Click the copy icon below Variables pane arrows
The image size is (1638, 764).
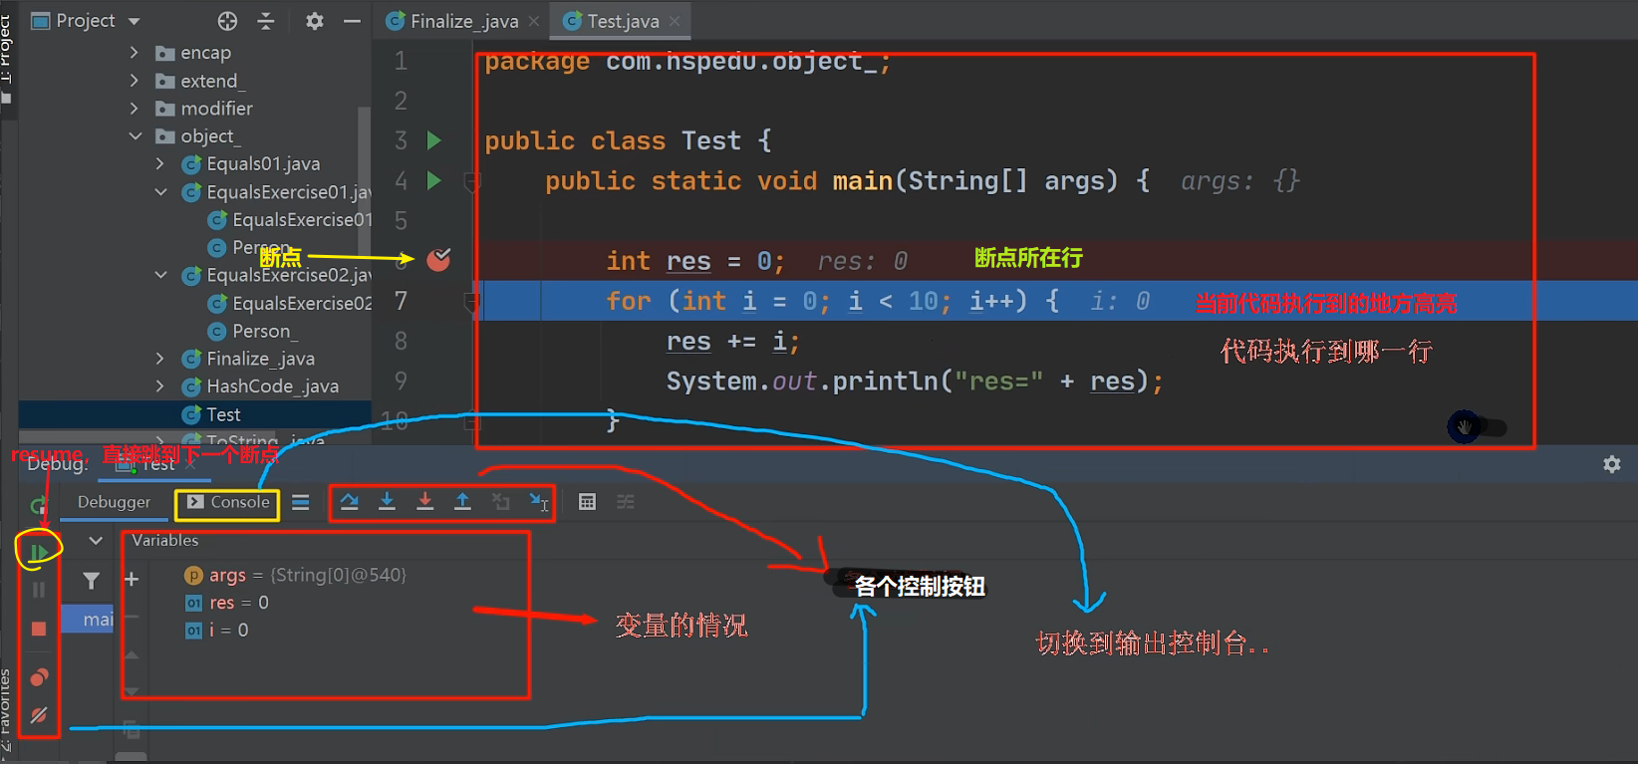(x=132, y=729)
